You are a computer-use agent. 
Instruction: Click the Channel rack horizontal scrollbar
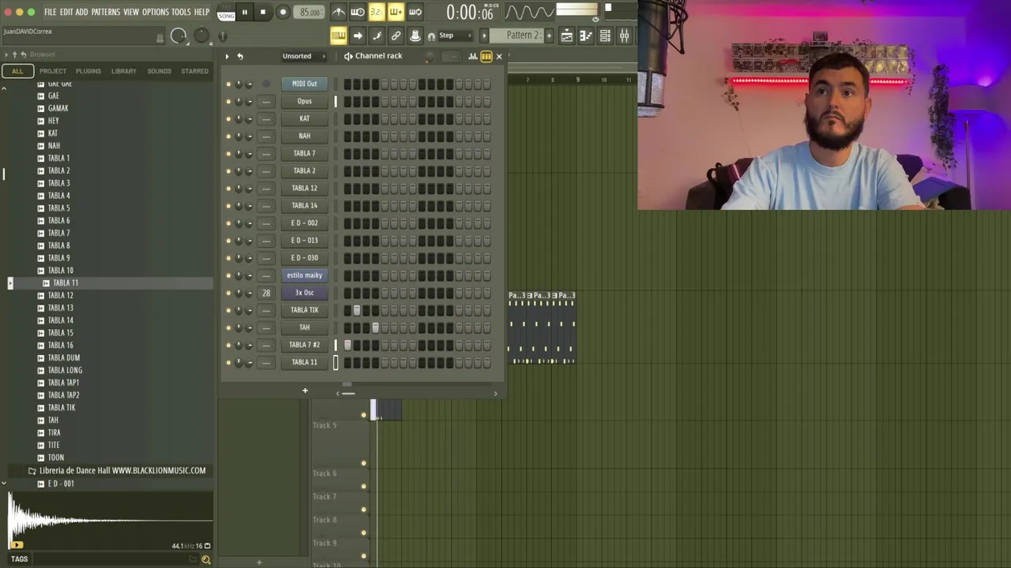[x=348, y=393]
